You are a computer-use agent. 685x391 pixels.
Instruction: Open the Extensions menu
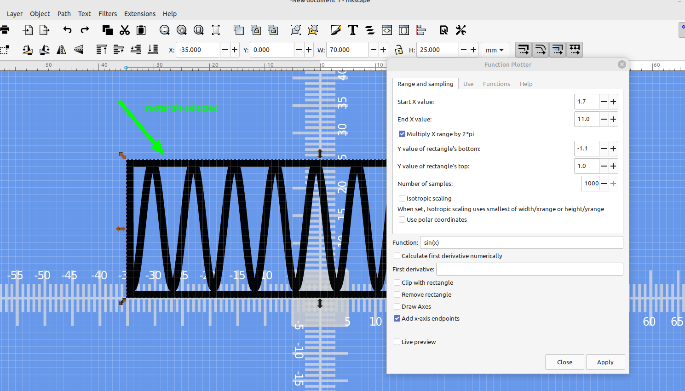point(140,13)
